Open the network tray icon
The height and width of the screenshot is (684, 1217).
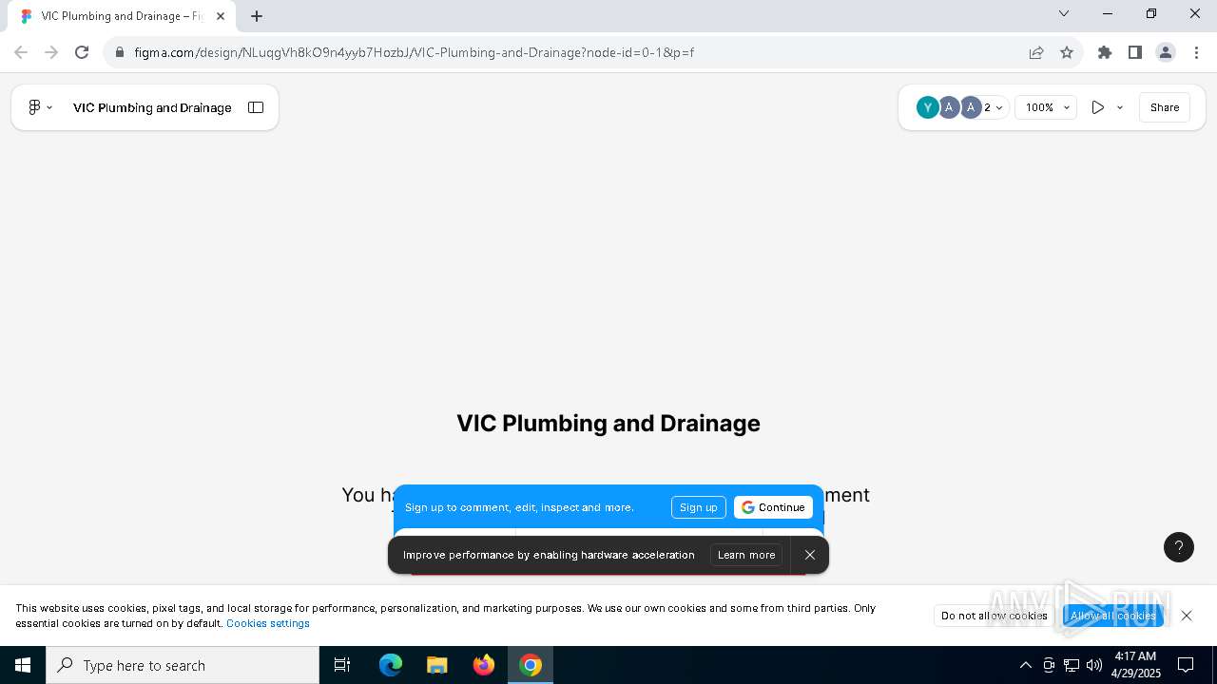tap(1072, 665)
